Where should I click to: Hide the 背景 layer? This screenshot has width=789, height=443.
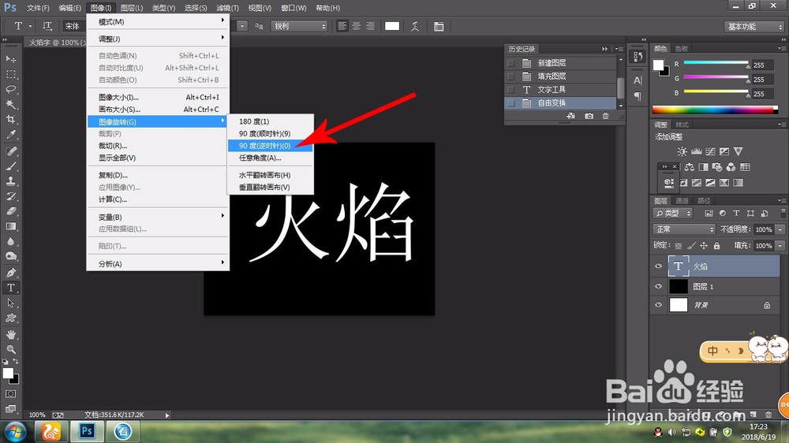coord(658,305)
